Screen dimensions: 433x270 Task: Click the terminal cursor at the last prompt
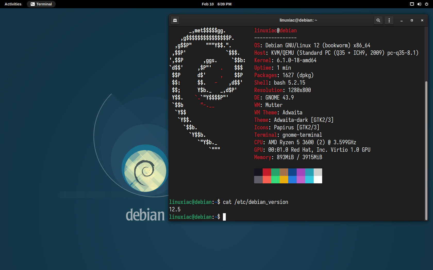(x=224, y=217)
